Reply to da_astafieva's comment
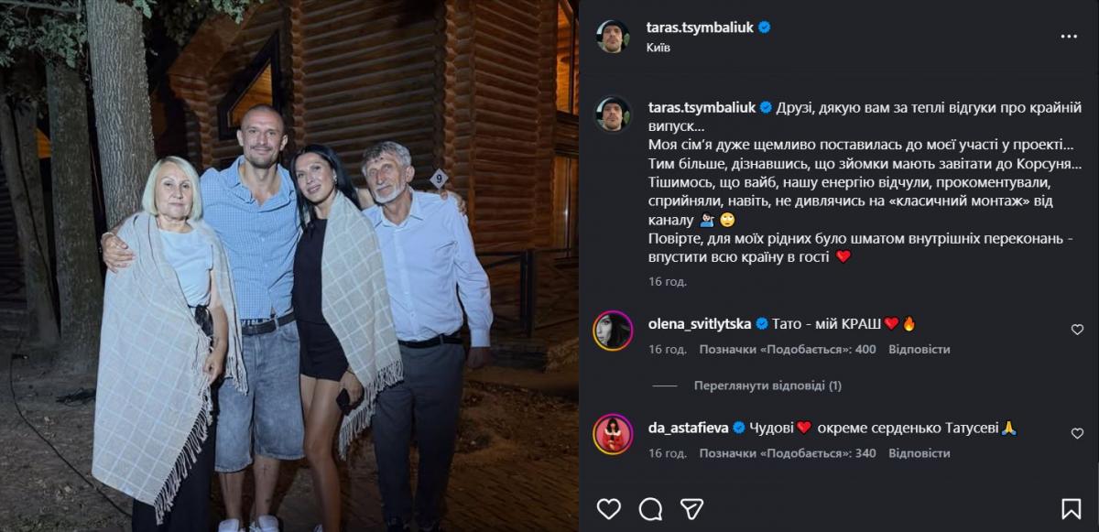Viewport: 1099px width, 532px height. click(919, 453)
